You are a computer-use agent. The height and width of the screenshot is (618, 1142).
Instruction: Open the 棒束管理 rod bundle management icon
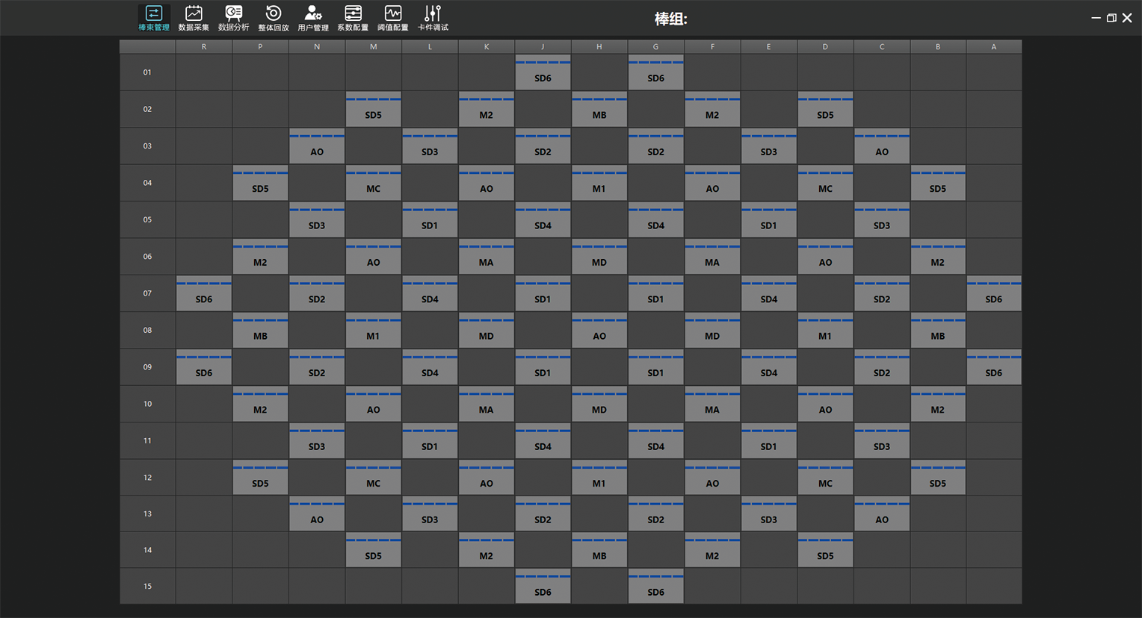click(x=154, y=18)
